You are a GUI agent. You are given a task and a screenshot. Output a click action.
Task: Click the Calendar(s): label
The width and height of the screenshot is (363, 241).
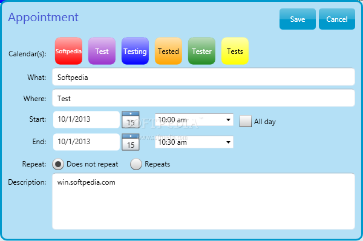click(x=27, y=54)
